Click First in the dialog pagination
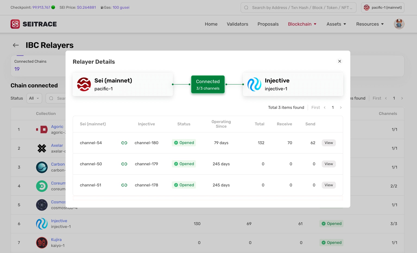The image size is (417, 253). click(x=315, y=107)
